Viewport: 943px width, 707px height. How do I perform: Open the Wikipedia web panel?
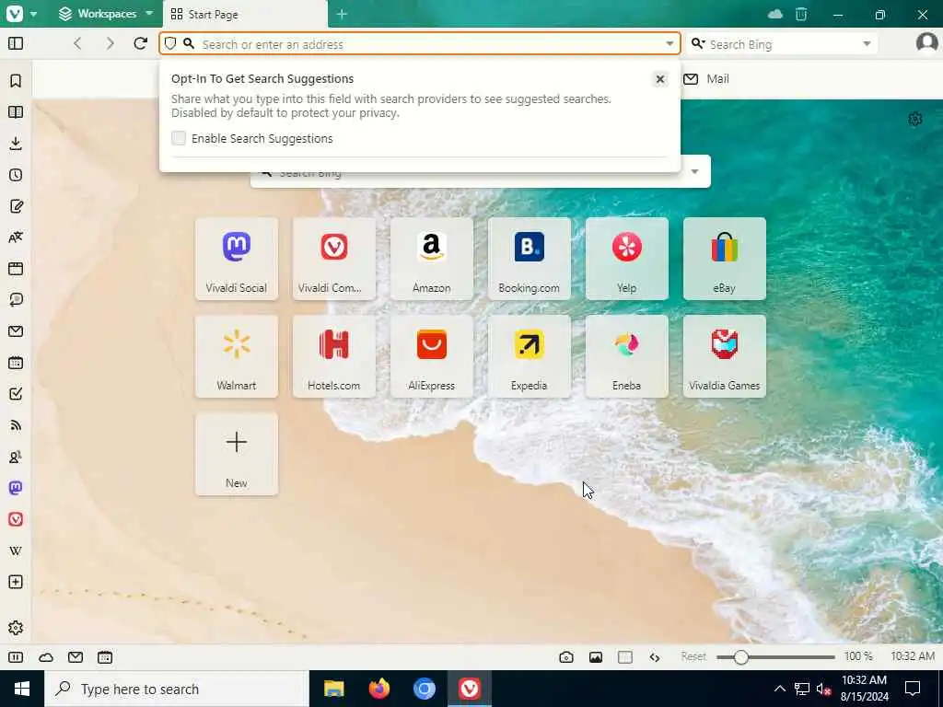coord(16,551)
